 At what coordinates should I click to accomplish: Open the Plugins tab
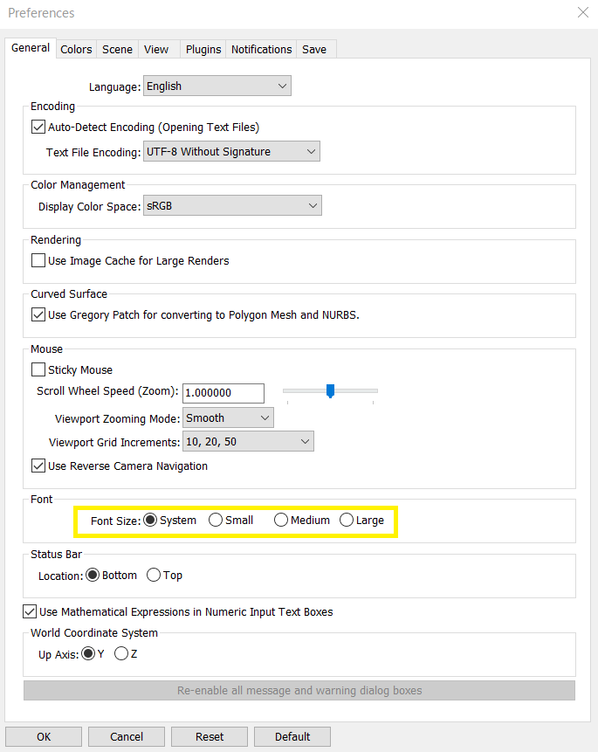click(x=203, y=50)
